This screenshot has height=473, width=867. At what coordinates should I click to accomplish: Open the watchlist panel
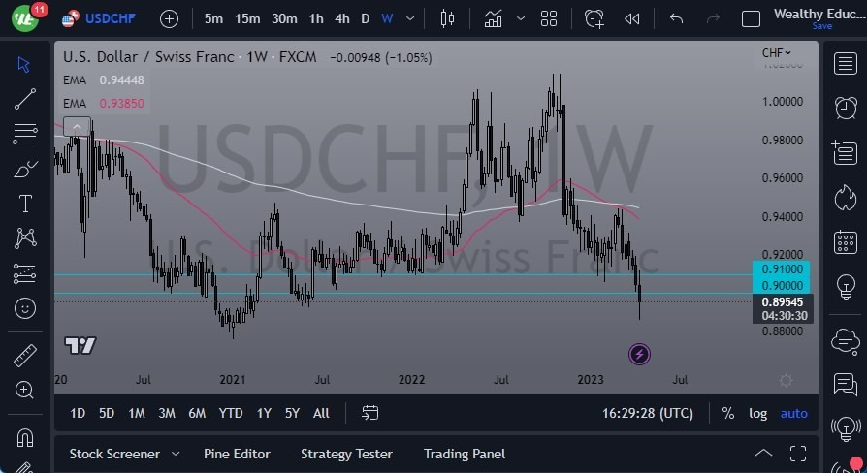[x=846, y=64]
